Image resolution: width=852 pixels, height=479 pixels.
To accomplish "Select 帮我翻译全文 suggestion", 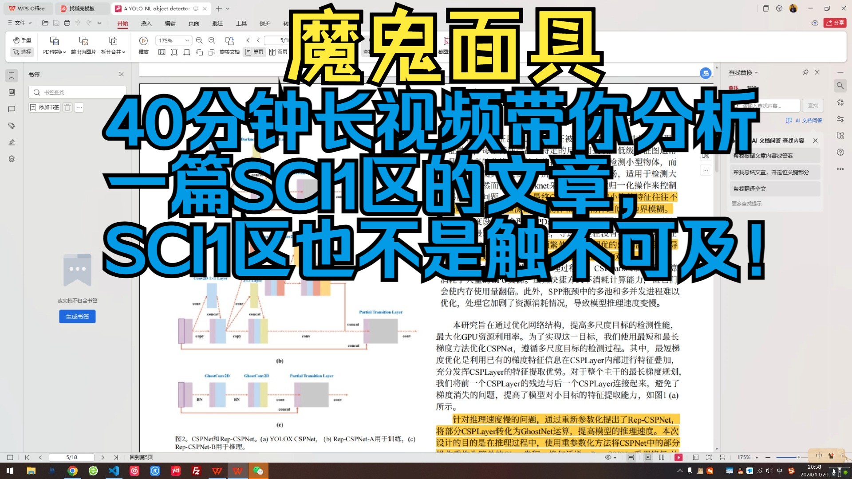I will (x=775, y=189).
